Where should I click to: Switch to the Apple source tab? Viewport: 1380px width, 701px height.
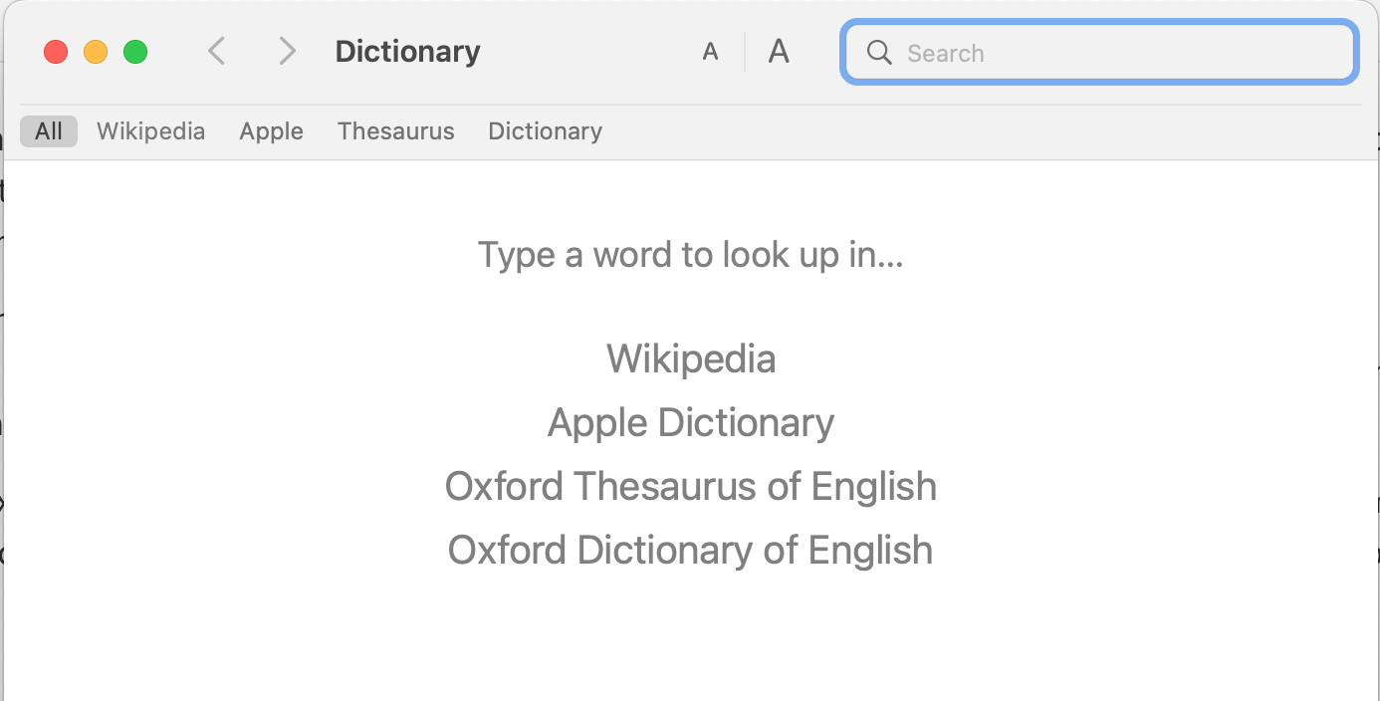271,131
